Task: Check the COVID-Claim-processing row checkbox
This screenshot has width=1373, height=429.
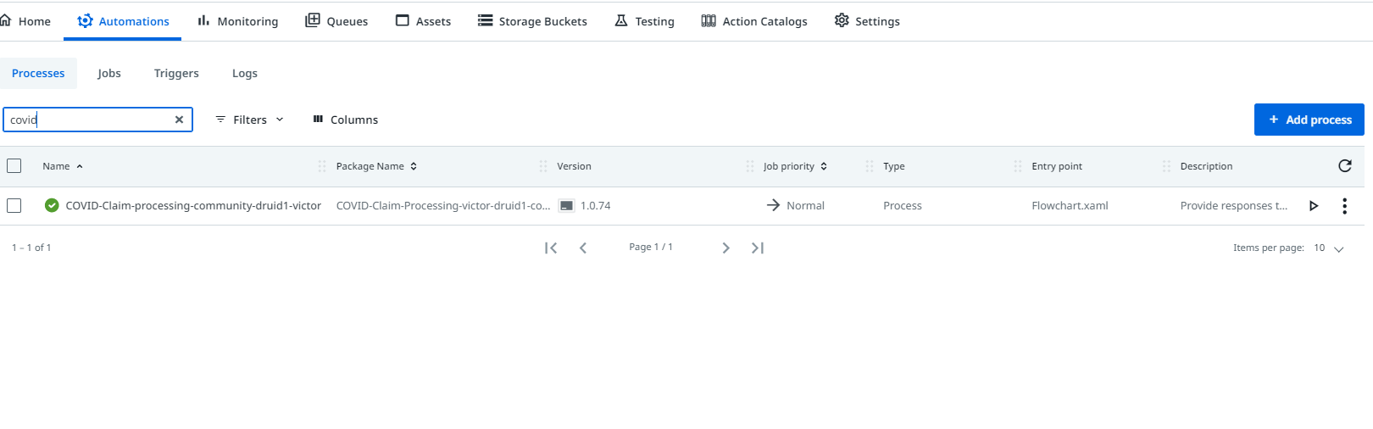Action: (14, 206)
